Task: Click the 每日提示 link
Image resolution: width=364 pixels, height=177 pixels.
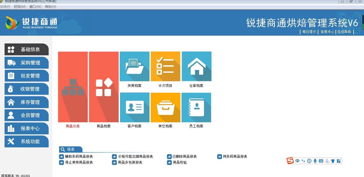Action: click(x=309, y=32)
